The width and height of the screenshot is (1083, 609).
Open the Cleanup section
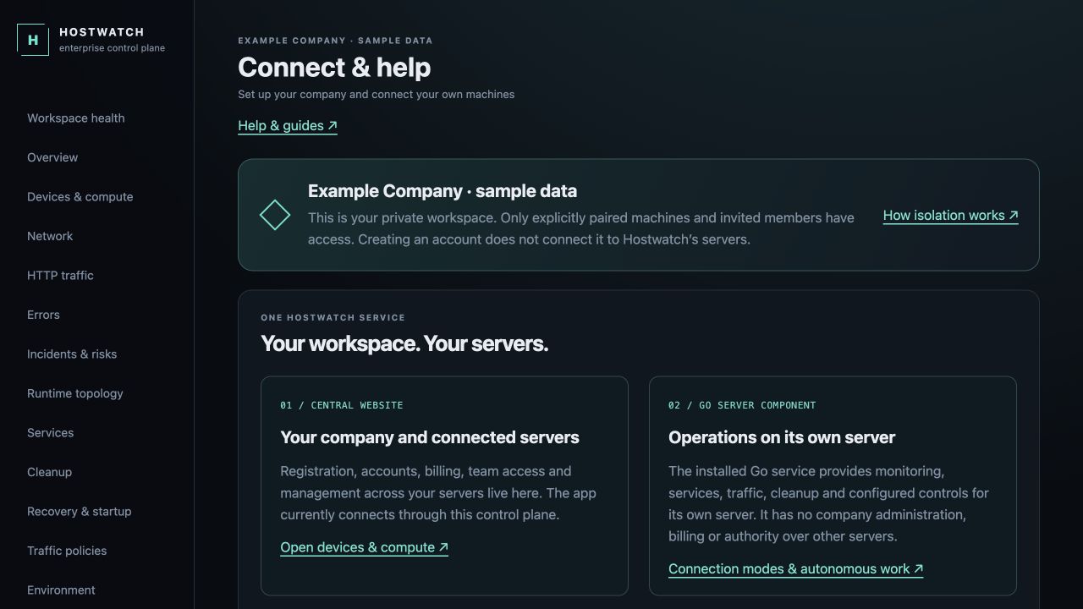[x=49, y=472]
